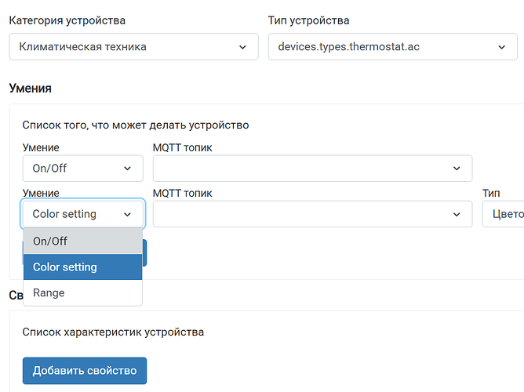
Task: Click blue button partly hidden behind skill list
Action: coord(144,252)
